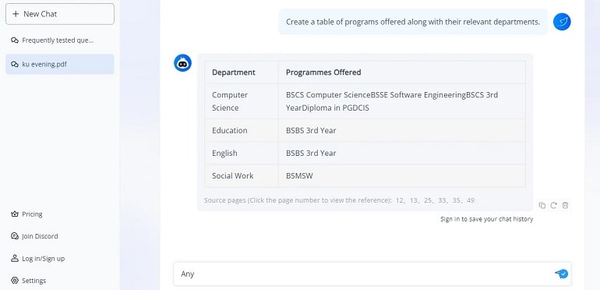600x290 pixels.
Task: Start a New Chat
Action: tap(60, 14)
